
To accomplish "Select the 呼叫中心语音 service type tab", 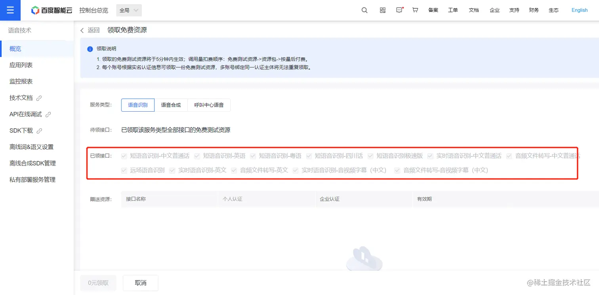I will click(x=209, y=105).
